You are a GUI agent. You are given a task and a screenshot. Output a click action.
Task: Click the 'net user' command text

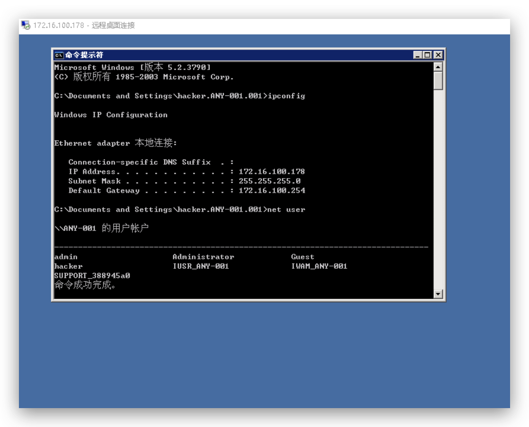286,209
